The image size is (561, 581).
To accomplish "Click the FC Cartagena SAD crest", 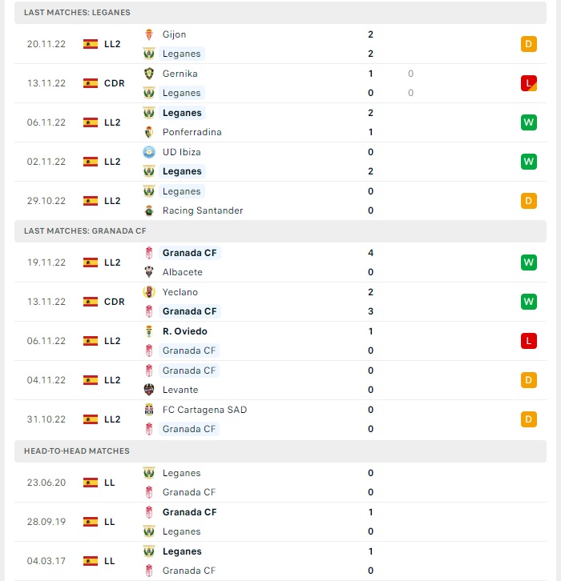I will pyautogui.click(x=149, y=411).
